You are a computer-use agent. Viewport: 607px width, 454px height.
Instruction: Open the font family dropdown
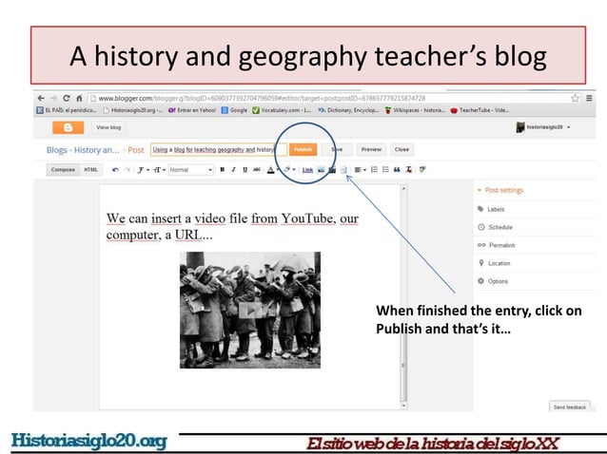click(143, 170)
